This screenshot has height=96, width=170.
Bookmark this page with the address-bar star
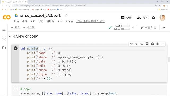160,6
